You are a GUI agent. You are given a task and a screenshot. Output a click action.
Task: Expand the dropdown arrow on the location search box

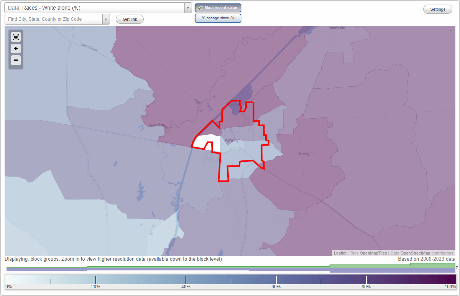[106, 19]
